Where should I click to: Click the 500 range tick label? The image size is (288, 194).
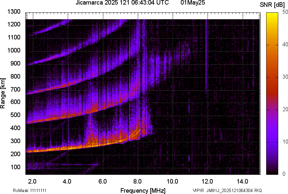(15, 115)
